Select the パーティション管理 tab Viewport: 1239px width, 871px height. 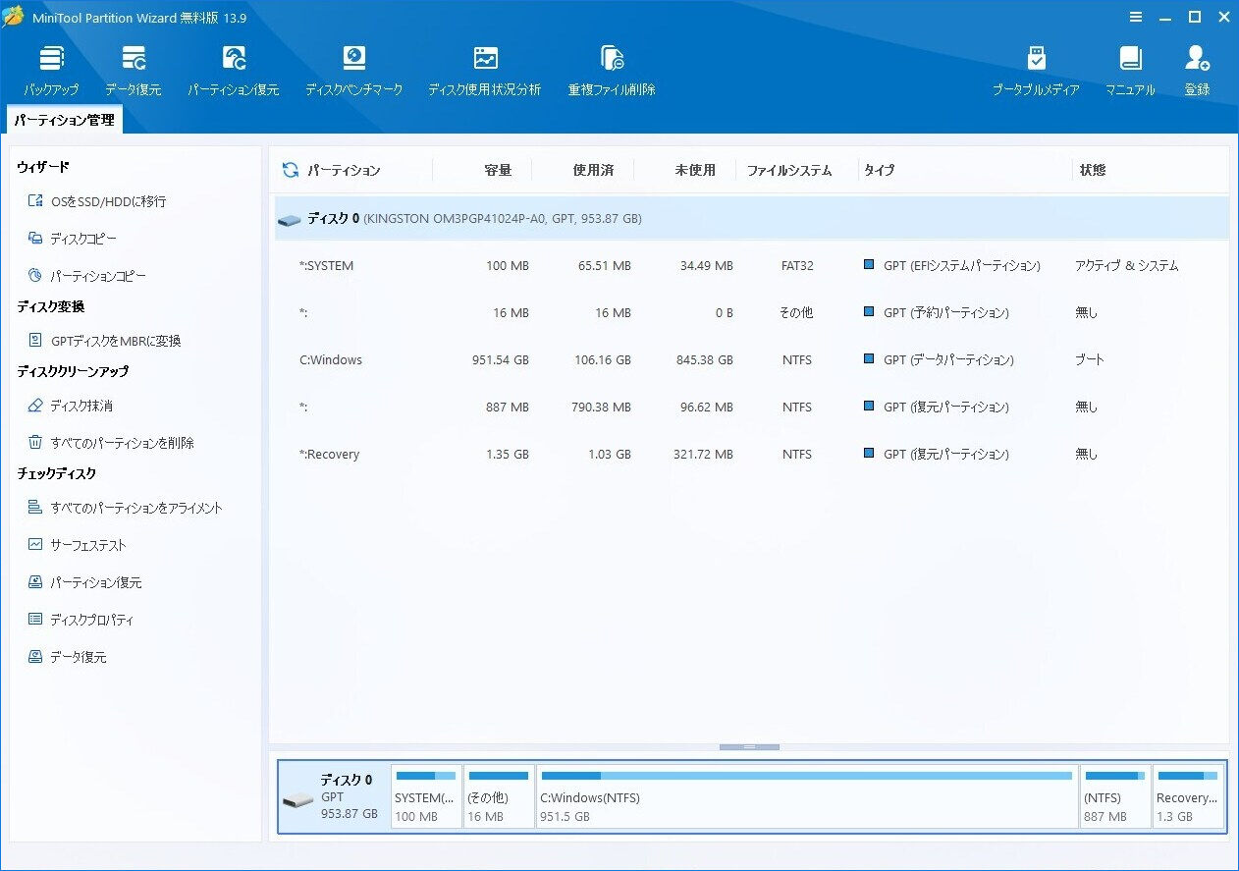64,121
